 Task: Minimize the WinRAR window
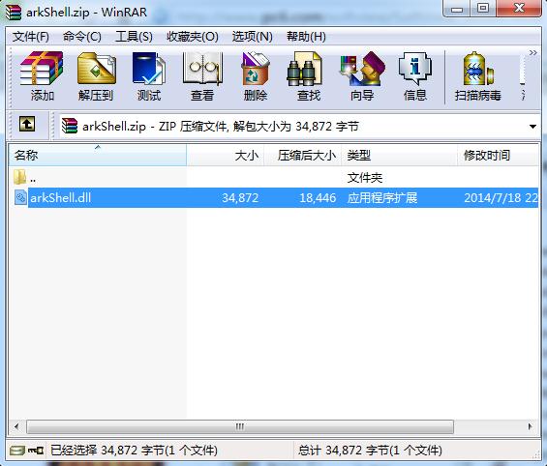pos(457,9)
